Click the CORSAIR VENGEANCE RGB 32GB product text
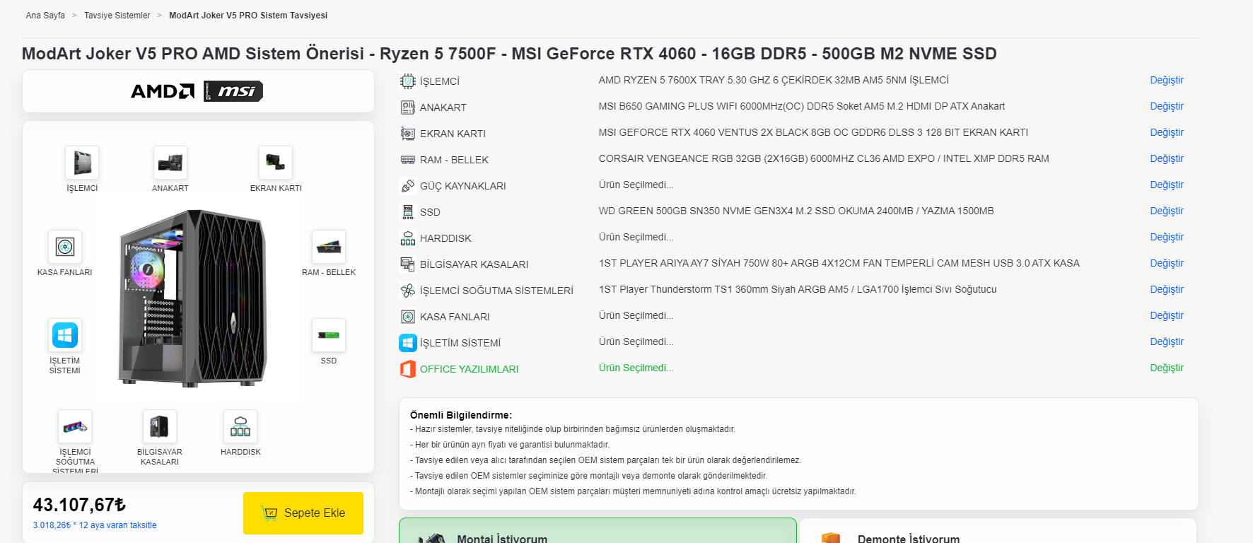1253x543 pixels. pos(824,158)
